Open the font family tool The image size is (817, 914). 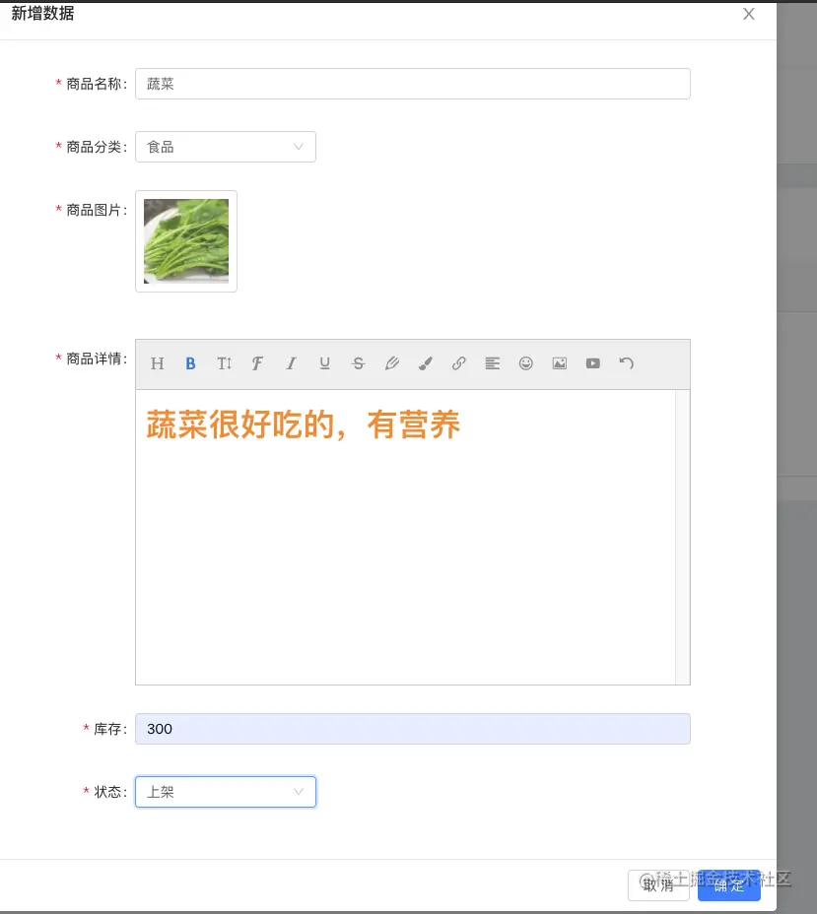(257, 363)
